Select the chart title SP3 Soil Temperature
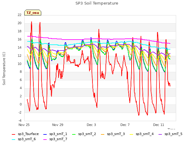 coord(97,3)
